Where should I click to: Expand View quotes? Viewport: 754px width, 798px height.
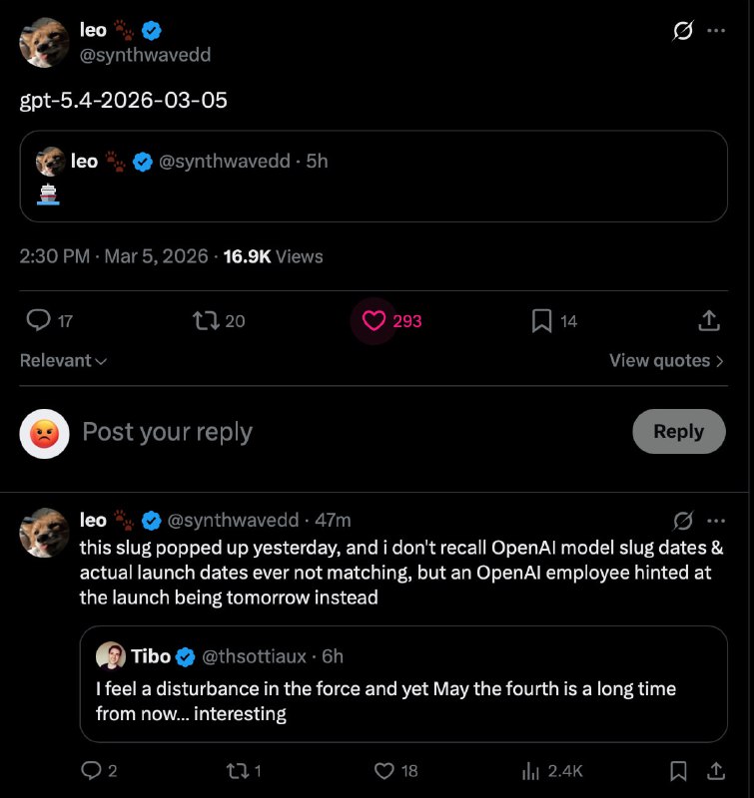(x=666, y=360)
